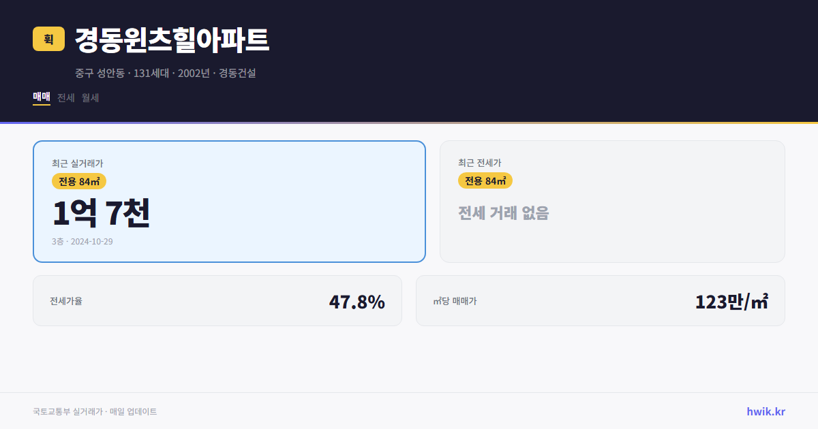Select the active 매매 tab
818x429 pixels.
pos(40,97)
